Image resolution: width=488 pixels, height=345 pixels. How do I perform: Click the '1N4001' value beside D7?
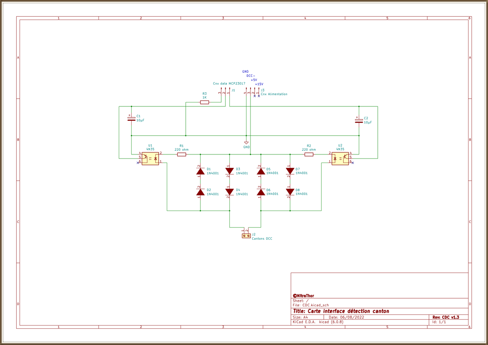pyautogui.click(x=302, y=174)
